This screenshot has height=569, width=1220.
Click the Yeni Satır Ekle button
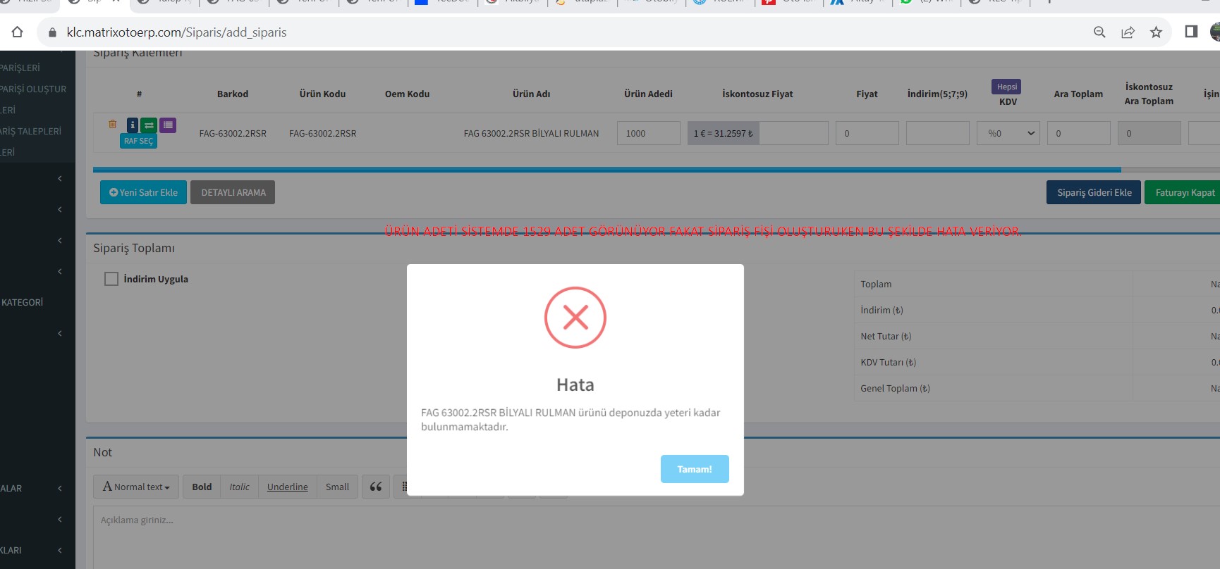pyautogui.click(x=143, y=192)
